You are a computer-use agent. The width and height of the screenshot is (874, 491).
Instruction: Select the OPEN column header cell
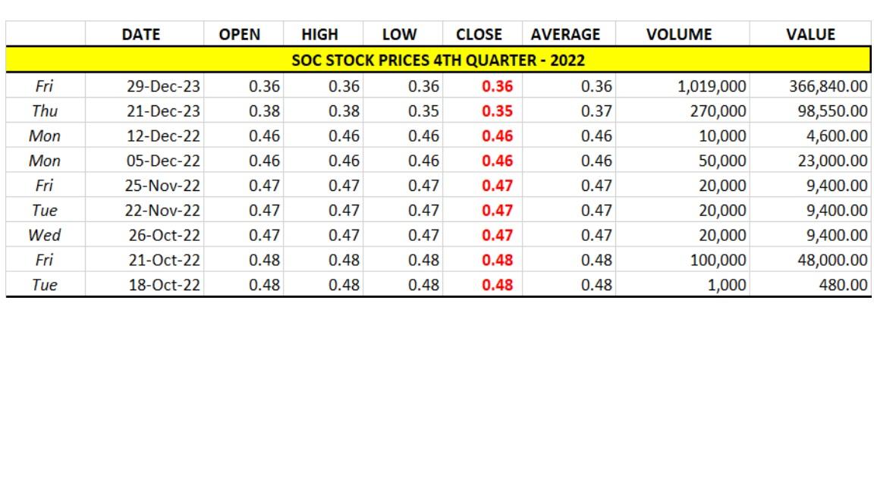click(x=239, y=35)
